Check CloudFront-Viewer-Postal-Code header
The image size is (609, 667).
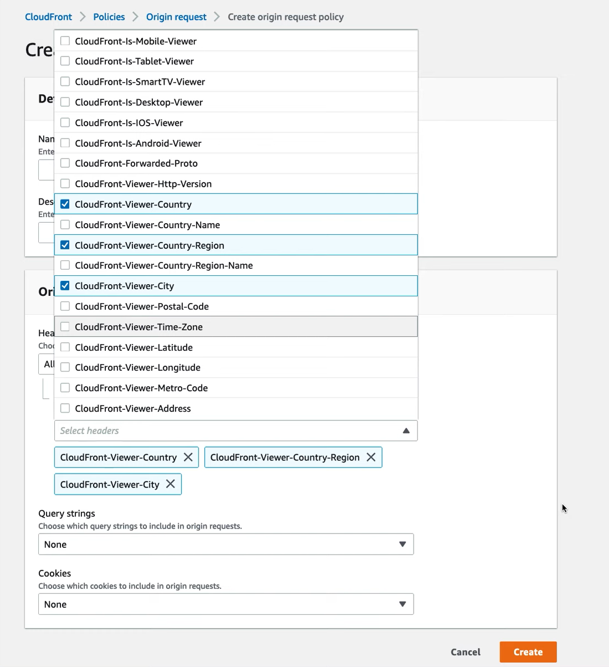coord(65,306)
